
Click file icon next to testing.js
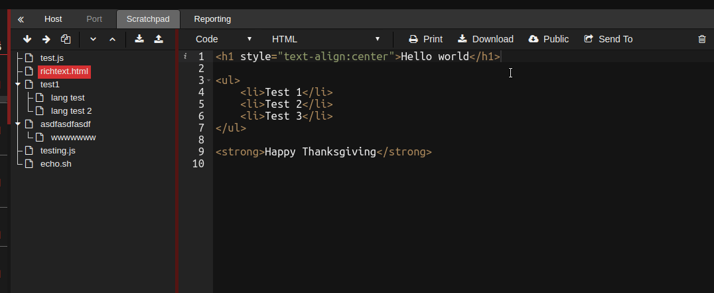coord(29,151)
